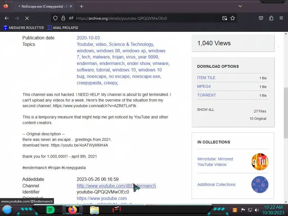The height and width of the screenshot is (216, 288).
Task: Click the MPEG4 download option
Action: [x=204, y=86]
